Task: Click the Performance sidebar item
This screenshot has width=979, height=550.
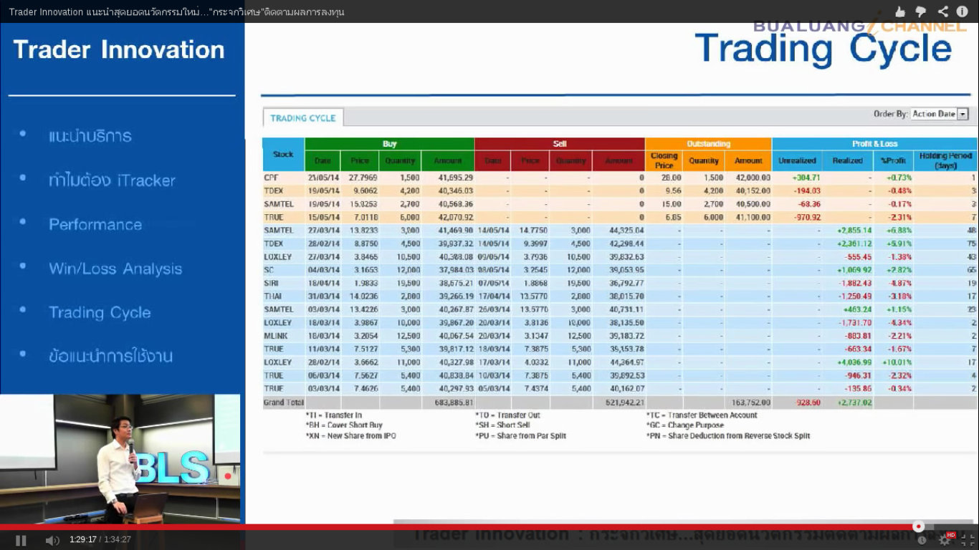Action: click(x=95, y=225)
